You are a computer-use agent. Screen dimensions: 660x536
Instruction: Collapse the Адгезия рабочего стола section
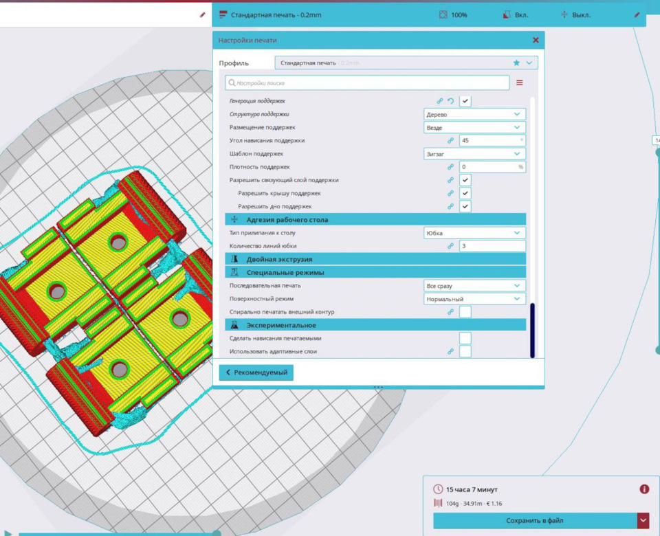[375, 219]
